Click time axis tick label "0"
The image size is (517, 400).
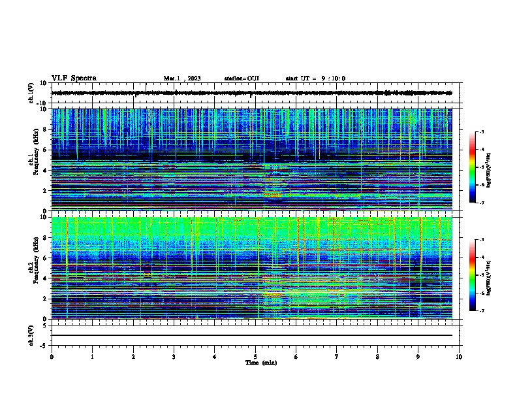pyautogui.click(x=52, y=357)
